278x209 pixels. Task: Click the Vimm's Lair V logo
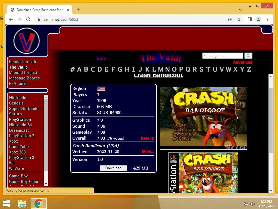pyautogui.click(x=27, y=41)
